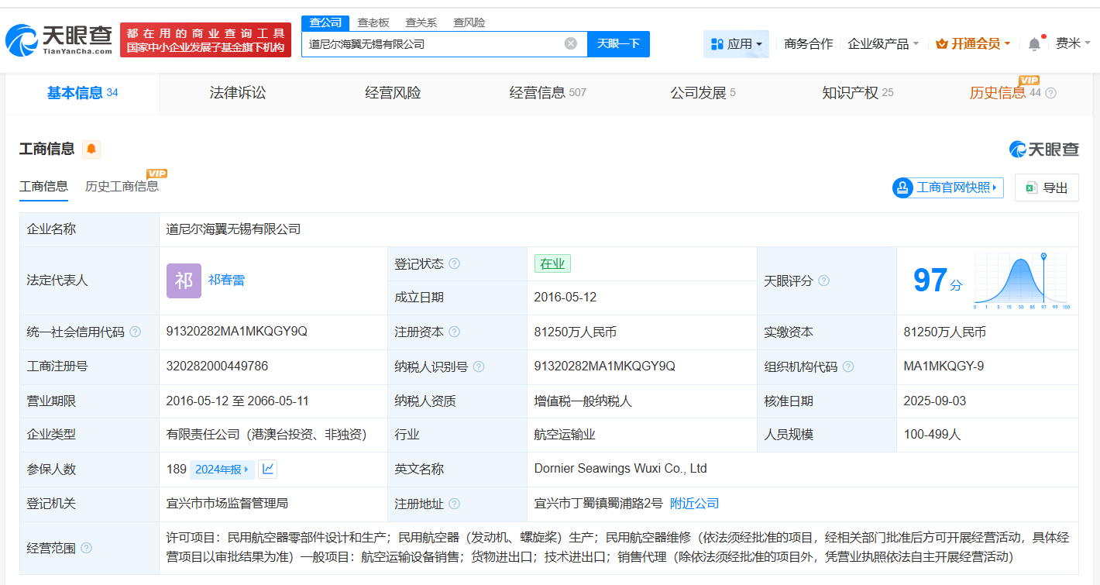Open the 附近公司 link

point(696,502)
